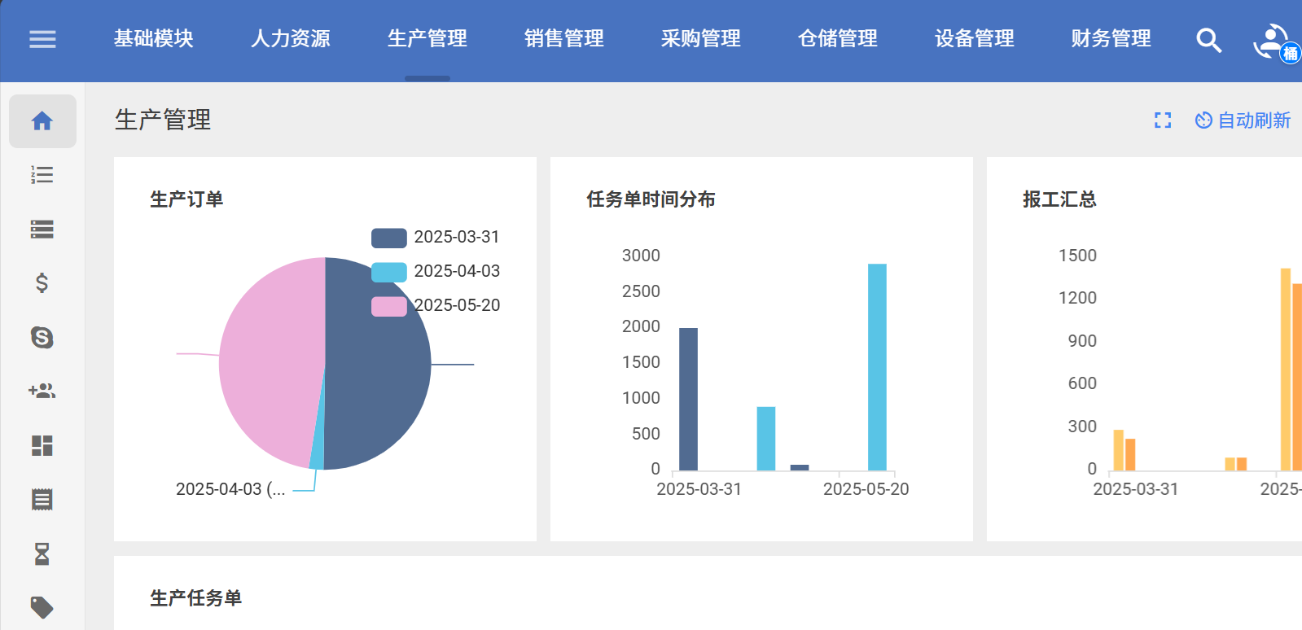Open the hamburger menu

42,39
